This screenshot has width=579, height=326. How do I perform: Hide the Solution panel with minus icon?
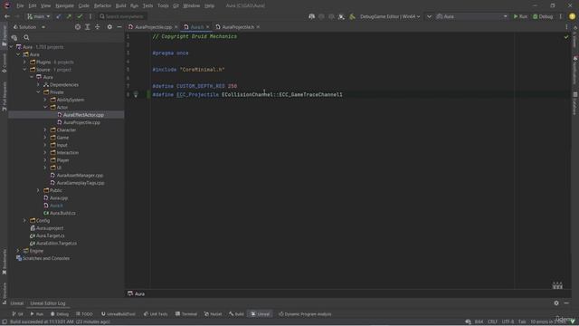[x=119, y=27]
